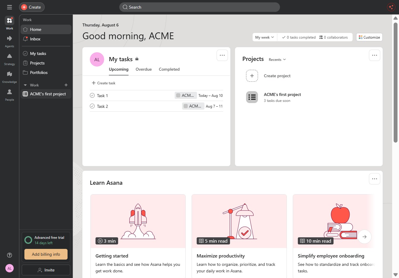The image size is (399, 278).
Task: Click the 5 min read badge
Action: pos(213,241)
